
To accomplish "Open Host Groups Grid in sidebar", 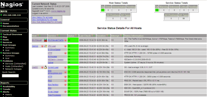I will 7,50.
